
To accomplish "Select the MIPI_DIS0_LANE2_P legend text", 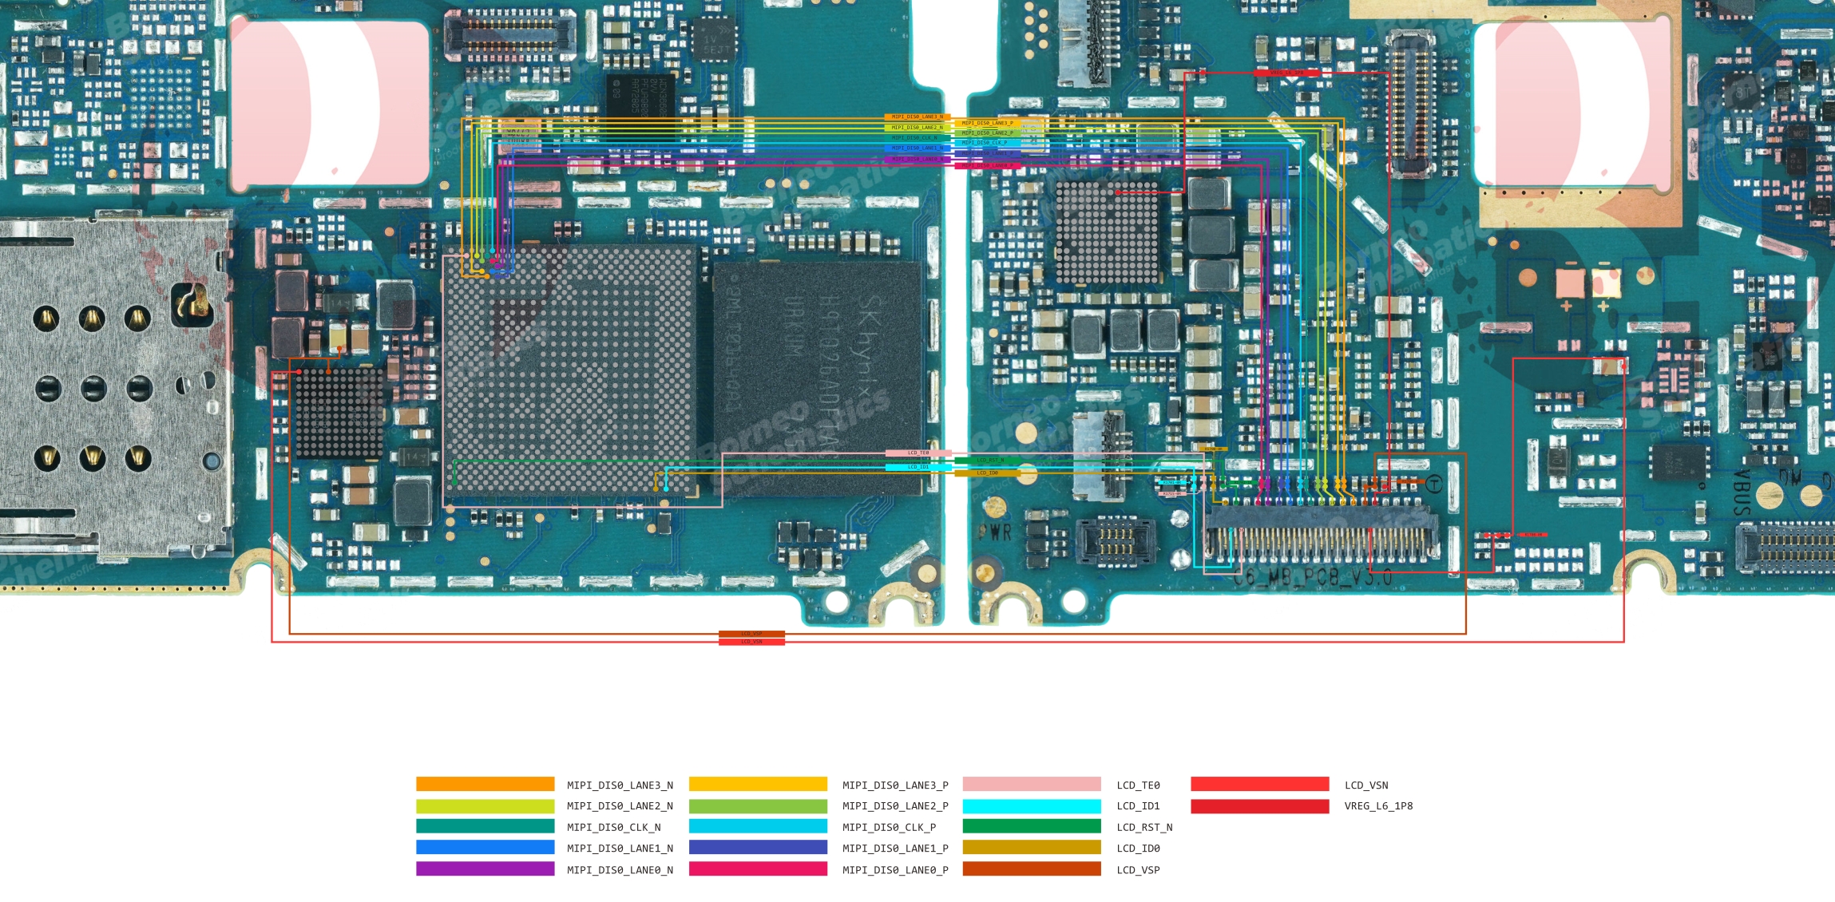I will point(895,806).
